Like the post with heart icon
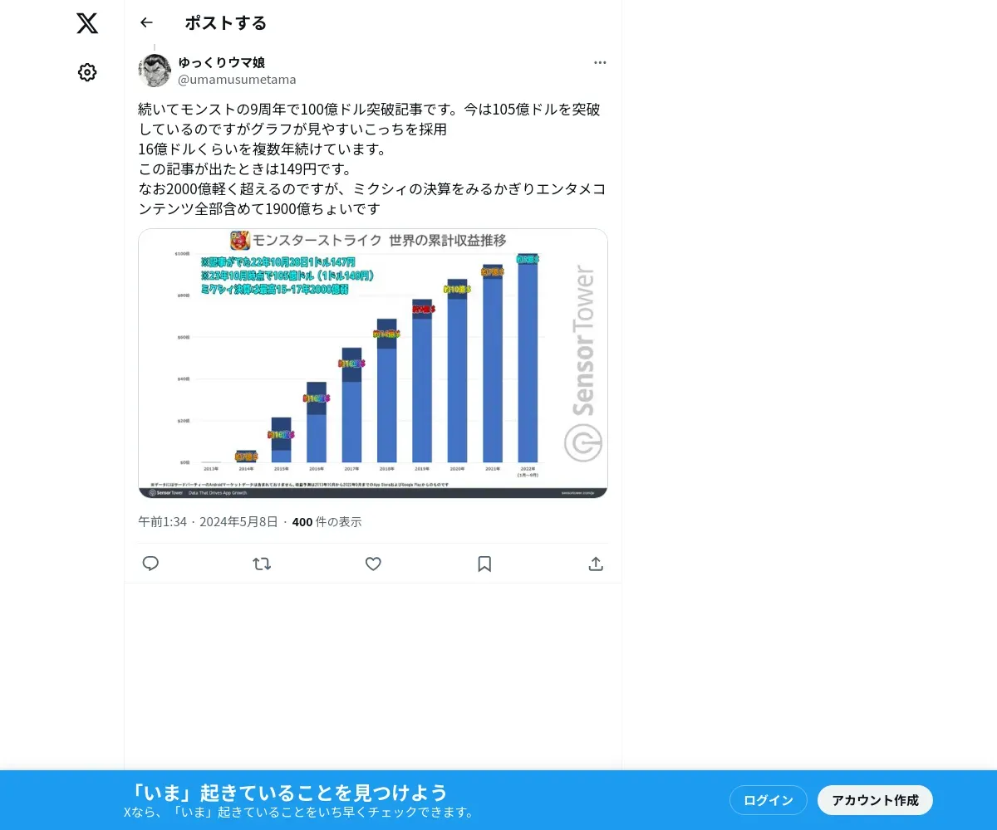The image size is (997, 830). tap(373, 564)
